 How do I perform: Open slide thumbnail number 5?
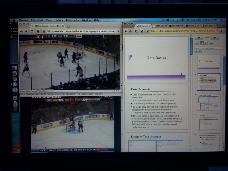click(208, 142)
